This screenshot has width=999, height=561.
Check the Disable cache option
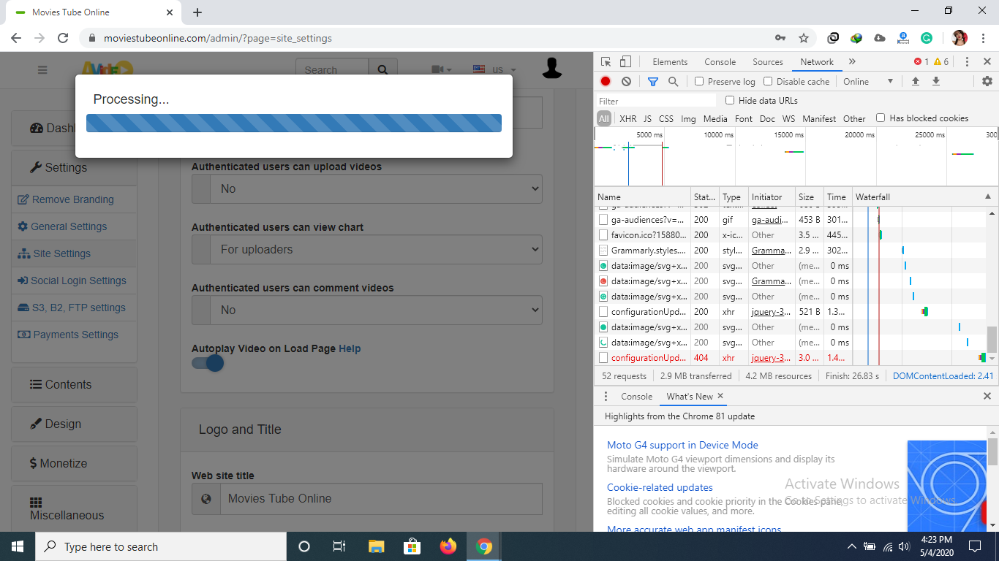[768, 82]
